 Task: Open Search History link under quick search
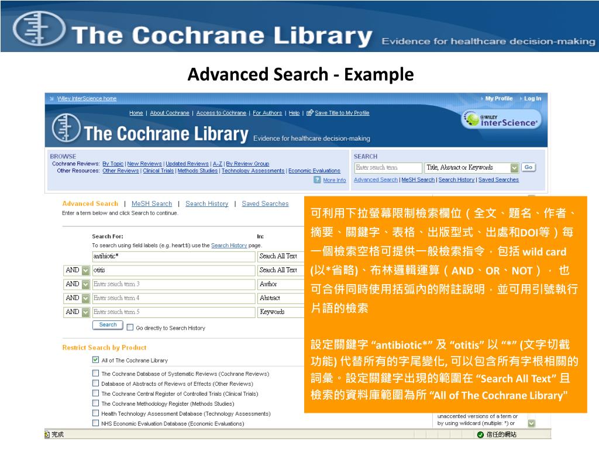(456, 180)
